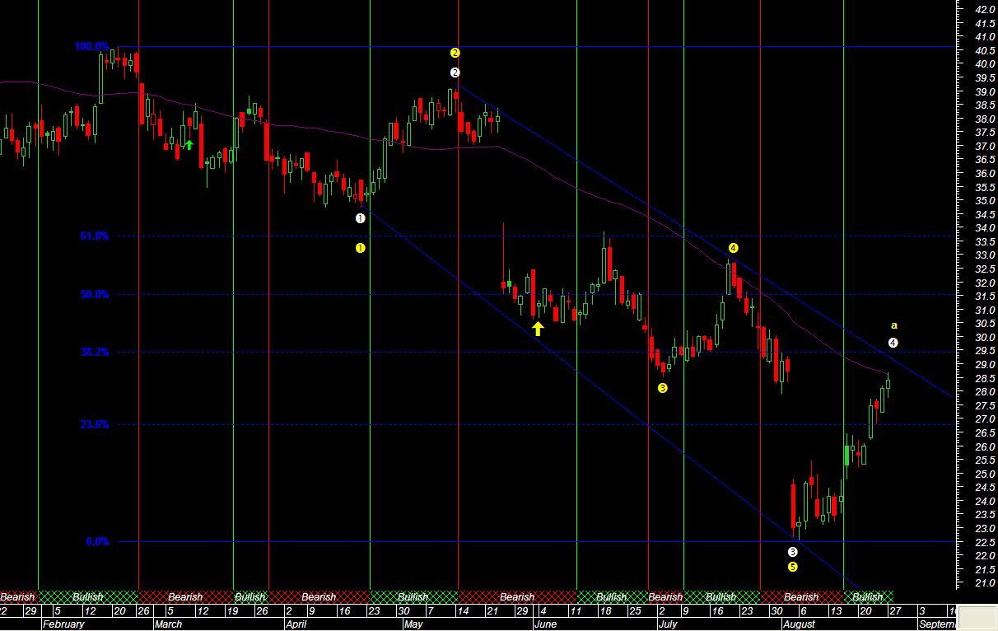
Task: Click the 26.5 price on the right scale
Action: [x=985, y=433]
